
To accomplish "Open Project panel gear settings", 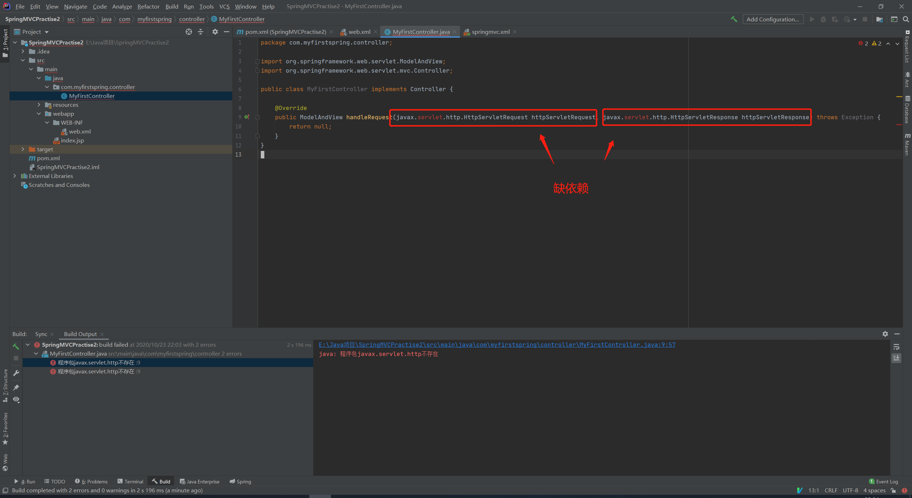I will tap(215, 32).
